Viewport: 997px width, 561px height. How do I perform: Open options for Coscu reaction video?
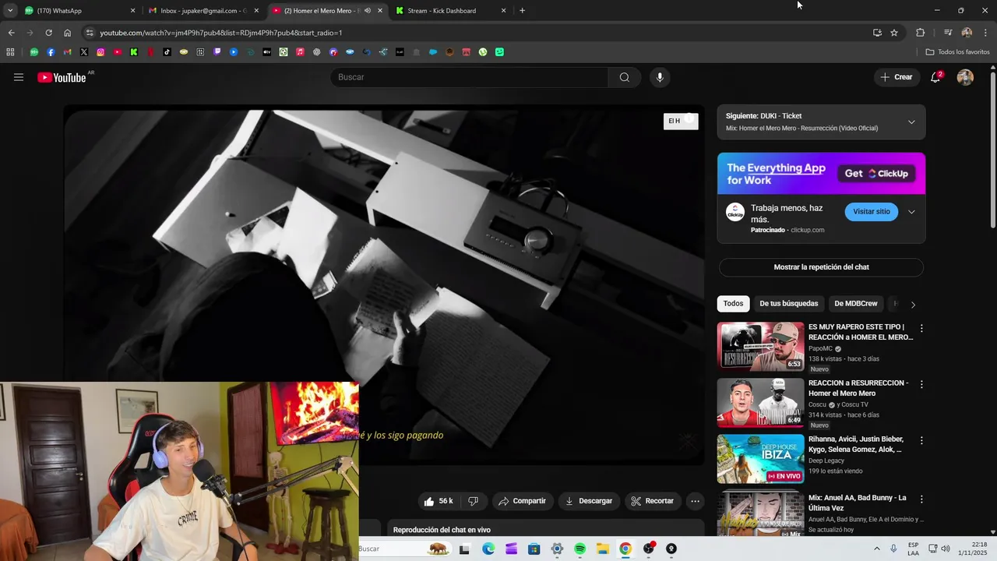(921, 384)
